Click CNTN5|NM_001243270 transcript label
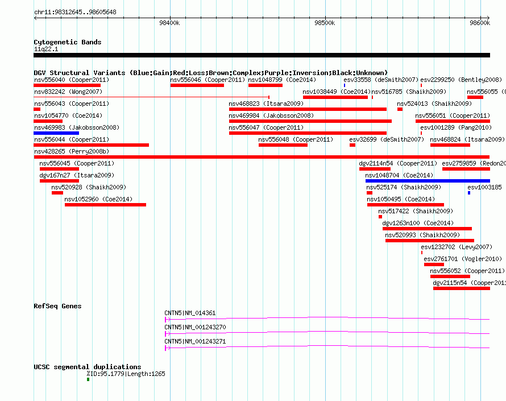Image resolution: width=506 pixels, height=401 pixels. 195,327
